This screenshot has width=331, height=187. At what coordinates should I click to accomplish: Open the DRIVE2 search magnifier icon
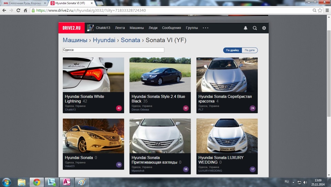[255, 28]
